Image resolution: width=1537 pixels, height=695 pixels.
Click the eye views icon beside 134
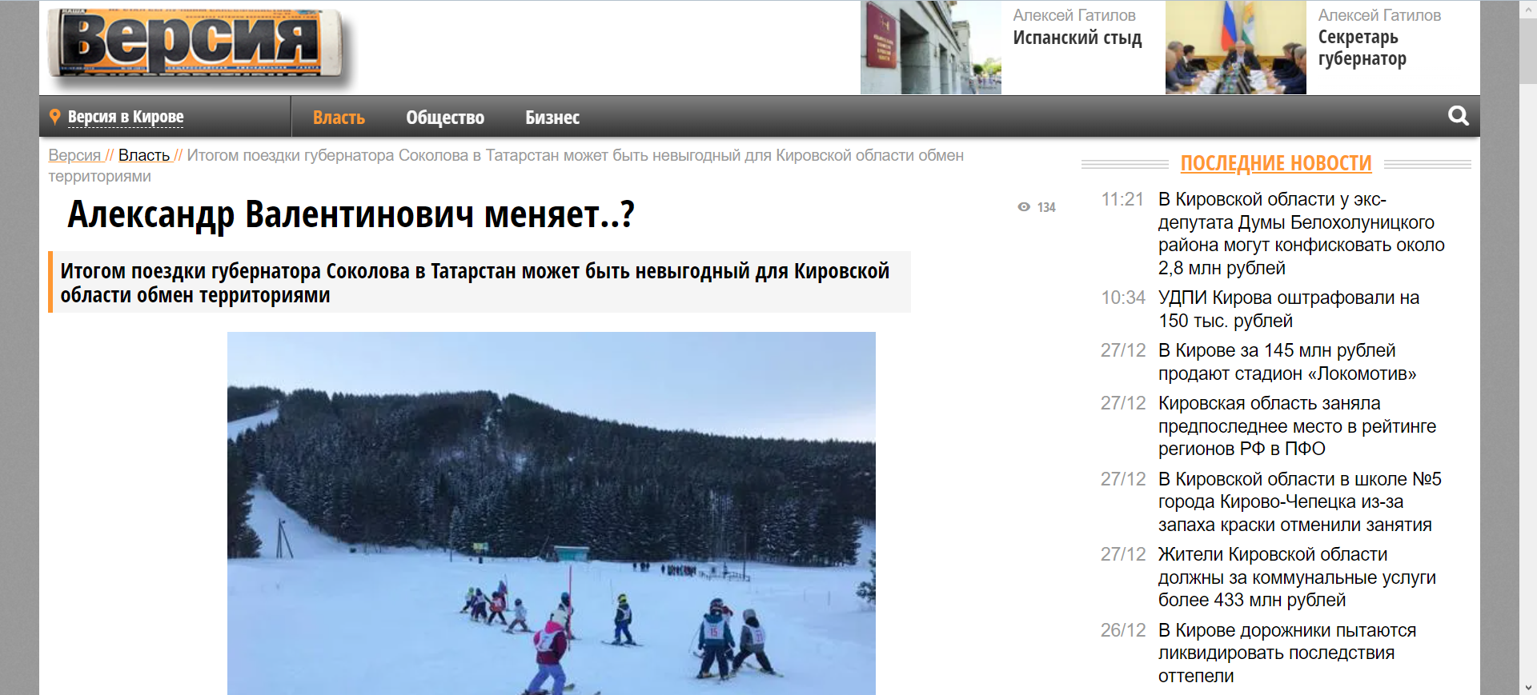pyautogui.click(x=1024, y=207)
